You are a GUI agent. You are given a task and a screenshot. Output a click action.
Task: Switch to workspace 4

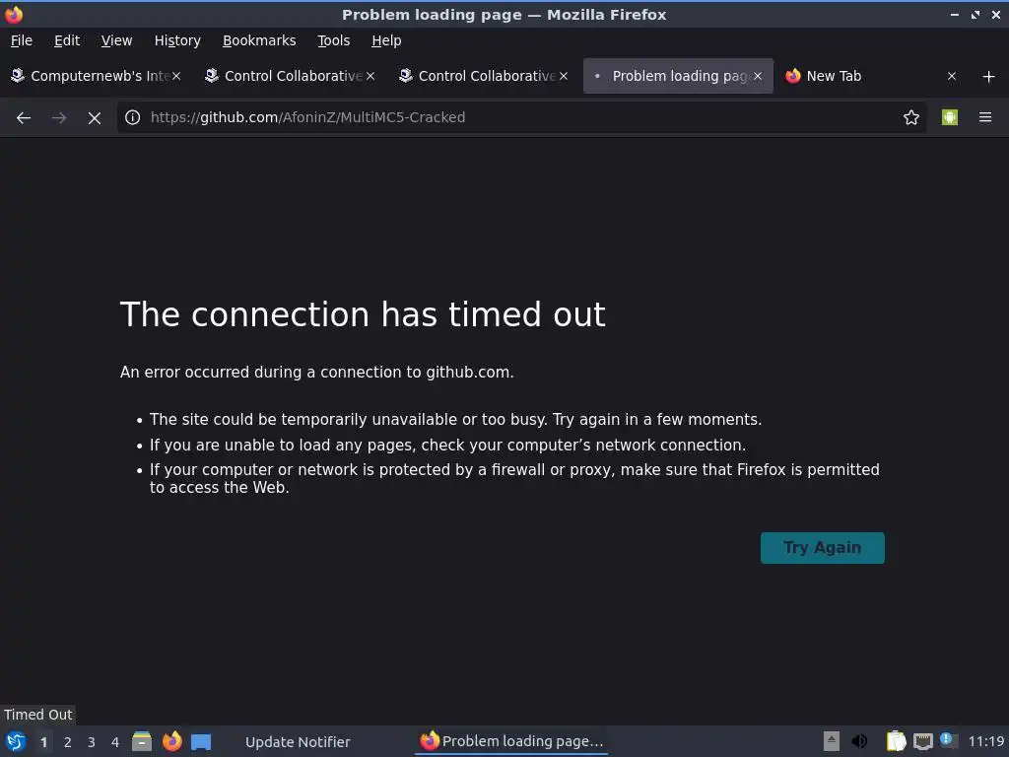pos(115,742)
